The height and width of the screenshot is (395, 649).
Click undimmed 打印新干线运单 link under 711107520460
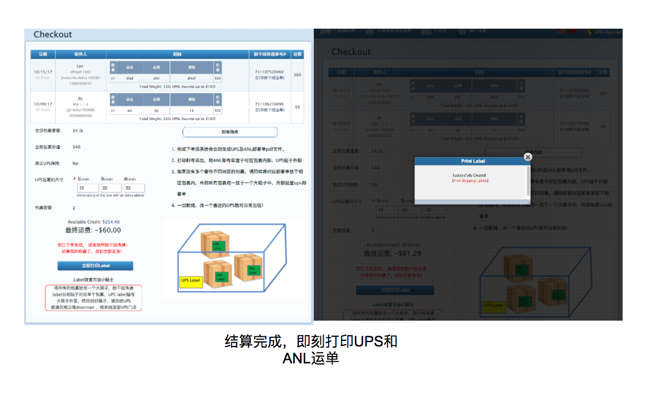click(x=270, y=78)
